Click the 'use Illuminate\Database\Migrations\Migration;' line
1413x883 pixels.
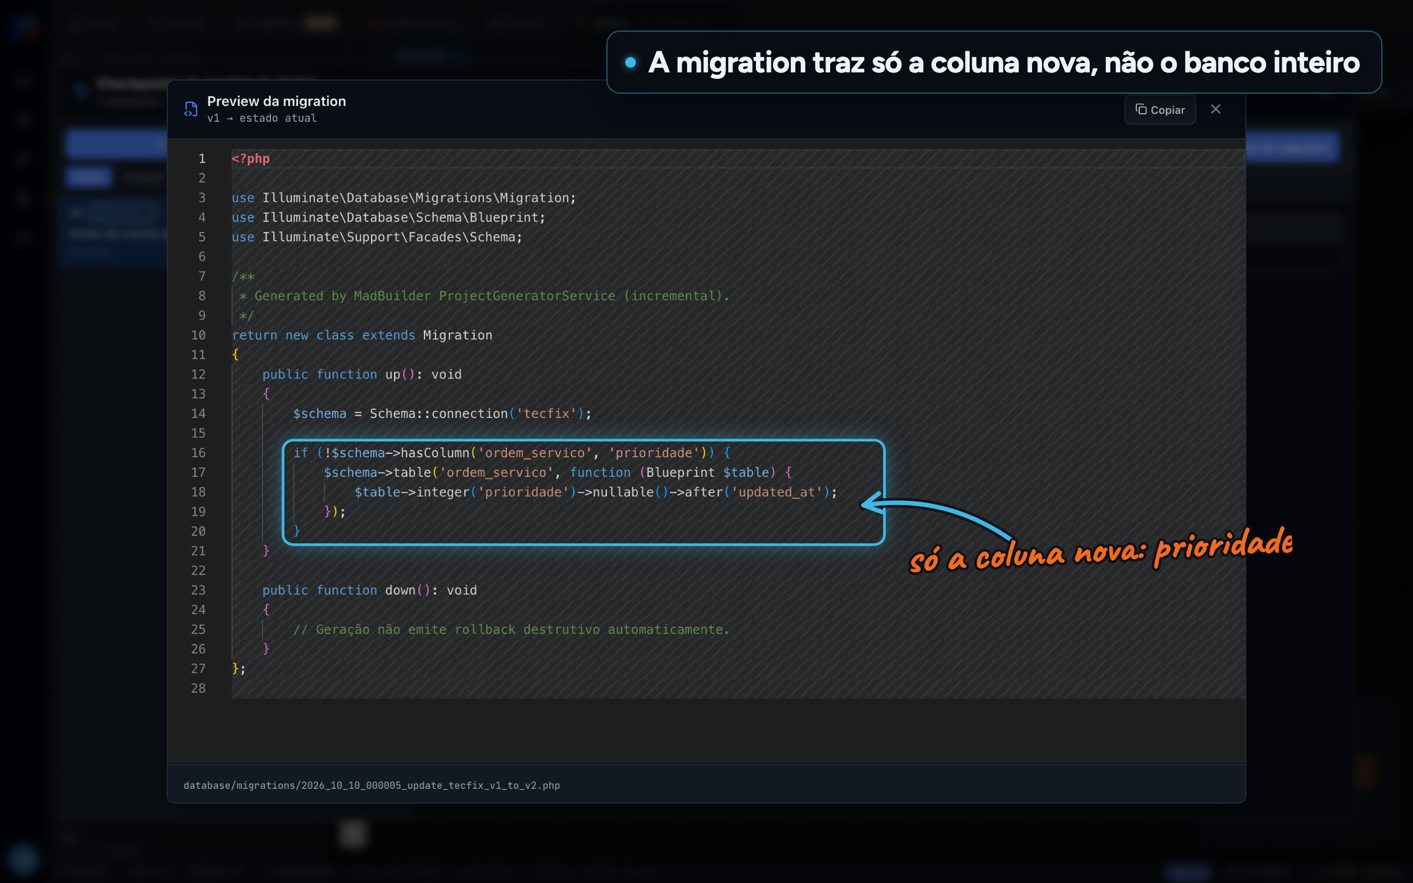404,198
